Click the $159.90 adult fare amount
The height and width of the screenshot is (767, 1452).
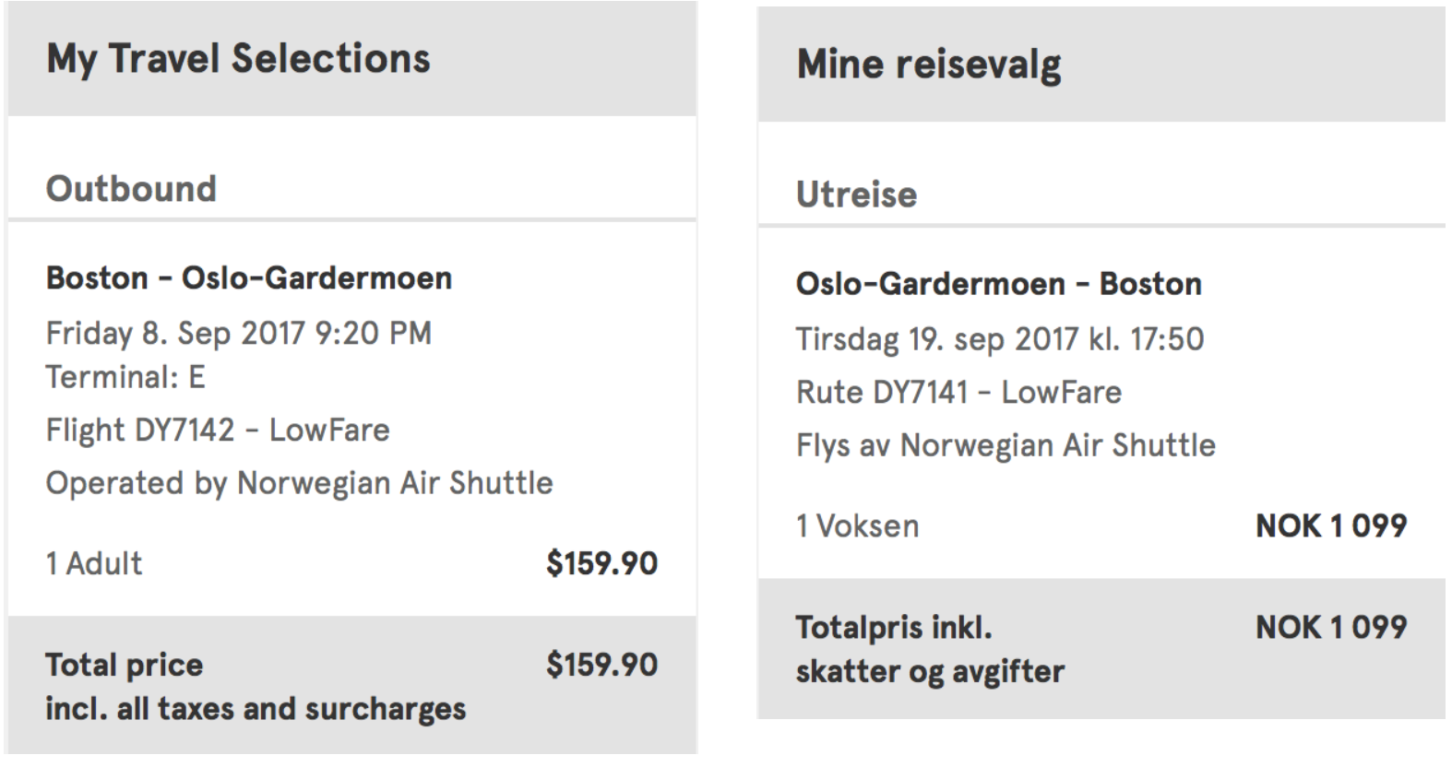601,563
